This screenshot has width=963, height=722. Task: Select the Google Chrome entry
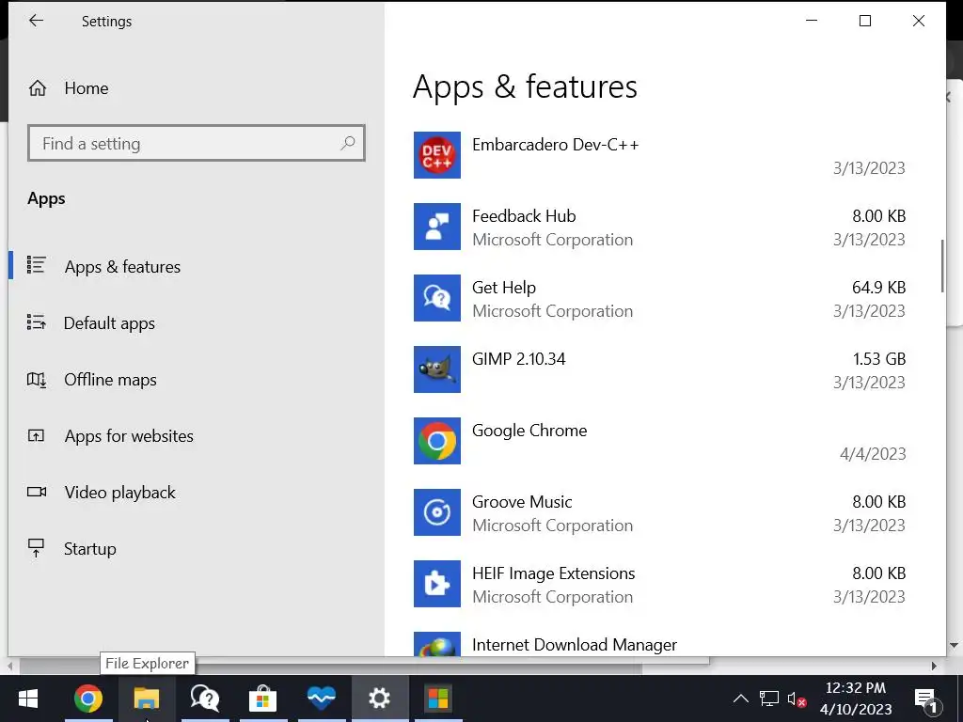(659, 441)
